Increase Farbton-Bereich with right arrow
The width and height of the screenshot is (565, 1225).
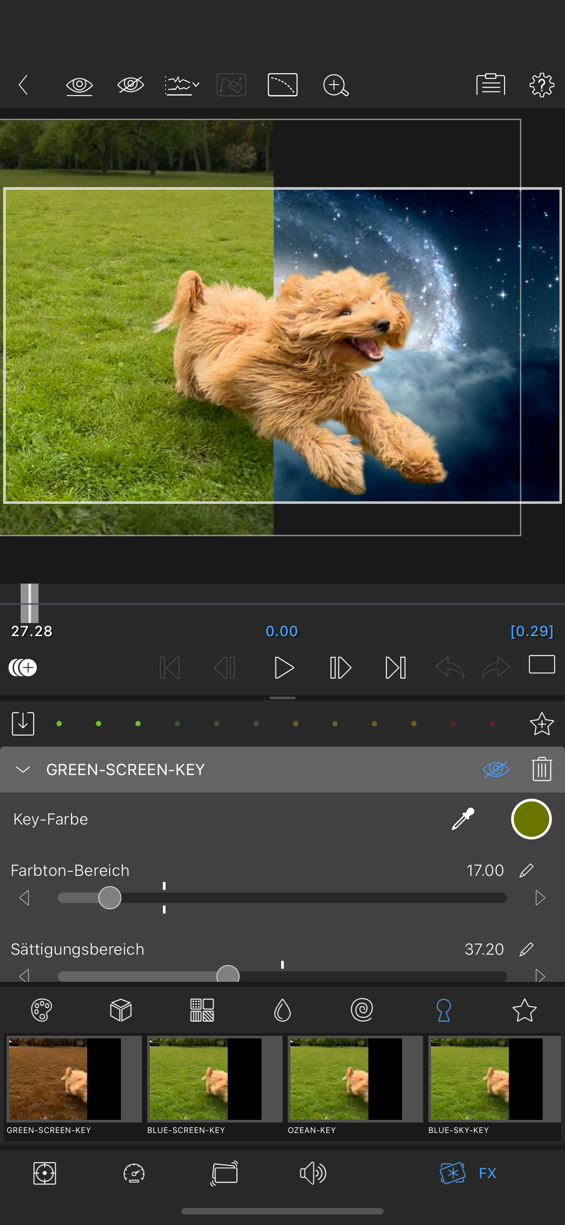pyautogui.click(x=540, y=898)
